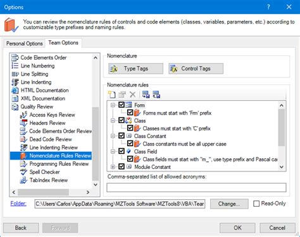
Task: Collapse the Form node in rules tree
Action: [113, 105]
